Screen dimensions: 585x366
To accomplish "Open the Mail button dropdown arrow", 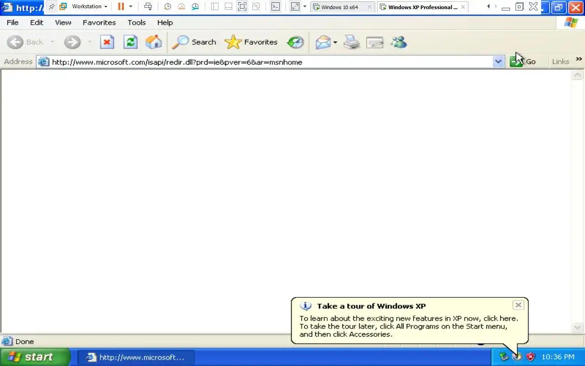I will pyautogui.click(x=335, y=43).
